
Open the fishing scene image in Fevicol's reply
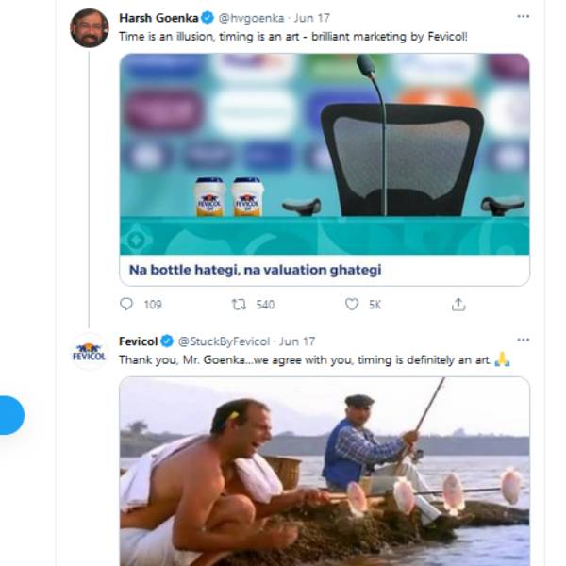[324, 472]
